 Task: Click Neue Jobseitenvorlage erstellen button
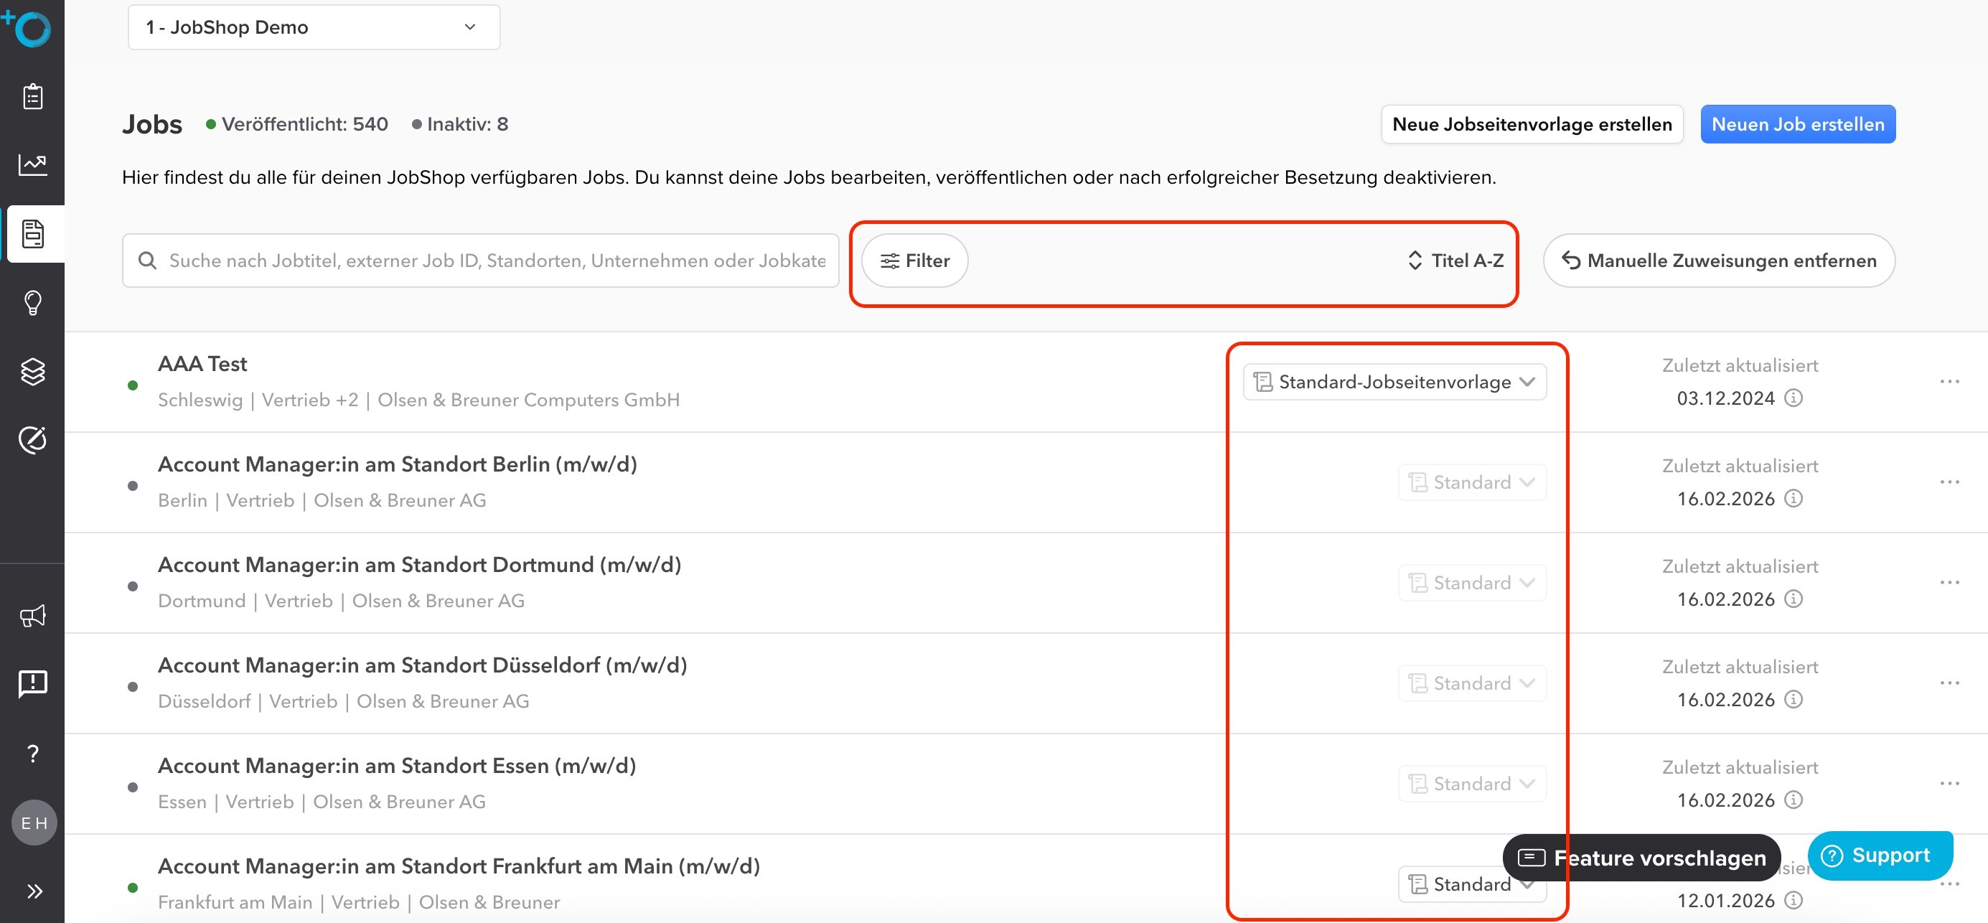1531,124
